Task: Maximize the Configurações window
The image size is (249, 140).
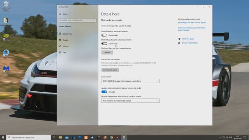Action: [203, 7]
